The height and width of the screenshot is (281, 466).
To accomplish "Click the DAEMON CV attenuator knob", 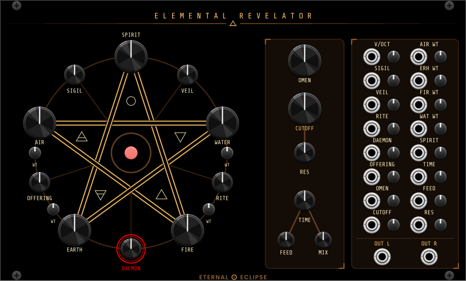I will (x=394, y=153).
